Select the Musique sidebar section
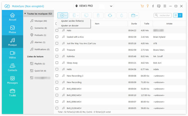The image size is (188, 116). pos(13,42)
